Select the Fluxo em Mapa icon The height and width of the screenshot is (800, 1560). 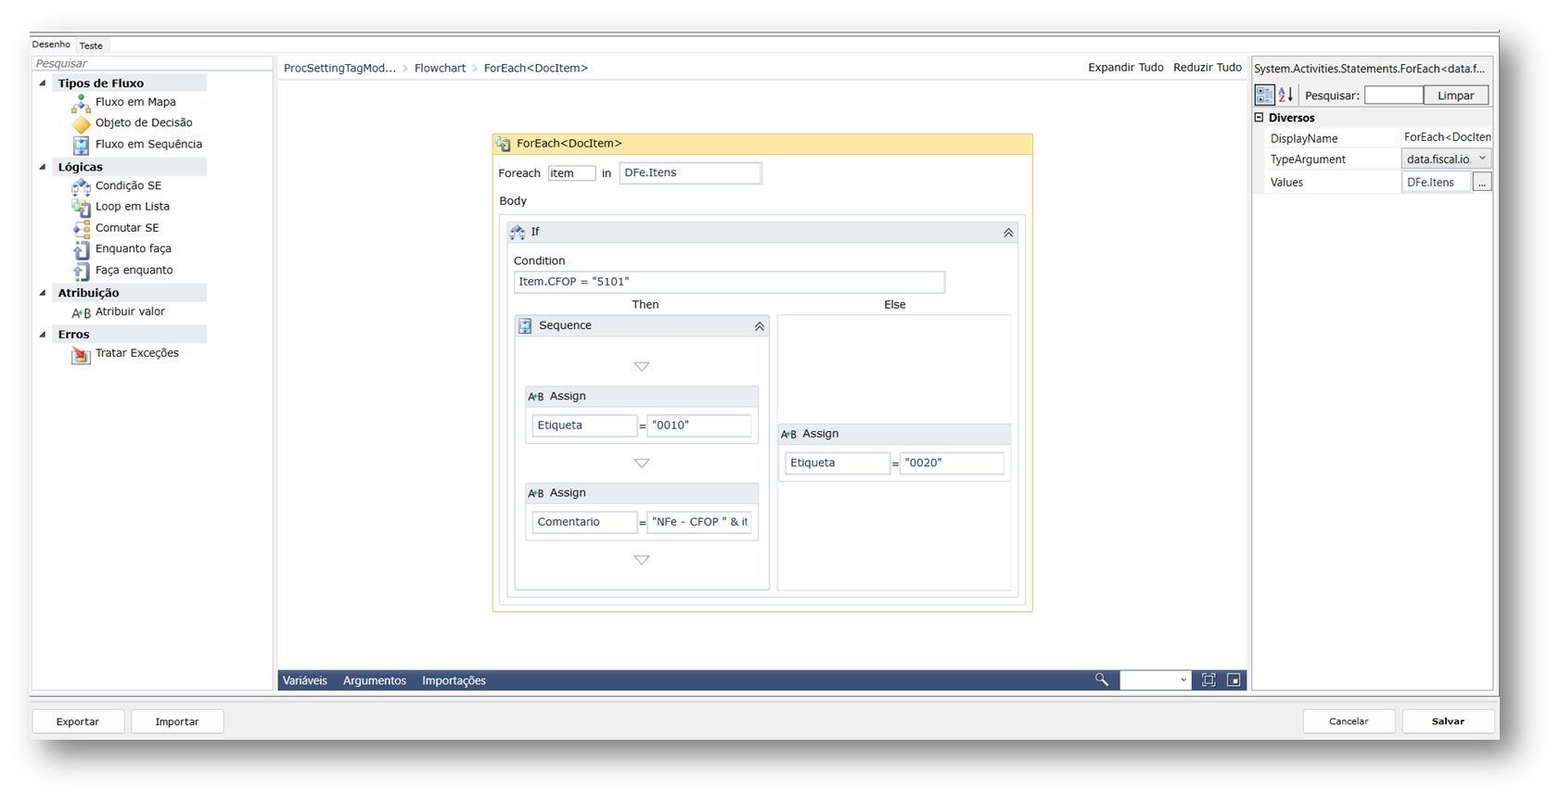tap(81, 103)
